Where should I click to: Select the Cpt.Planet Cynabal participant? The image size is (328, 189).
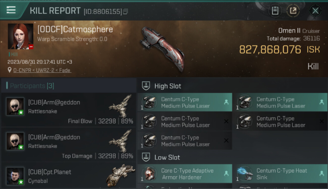tap(69, 176)
